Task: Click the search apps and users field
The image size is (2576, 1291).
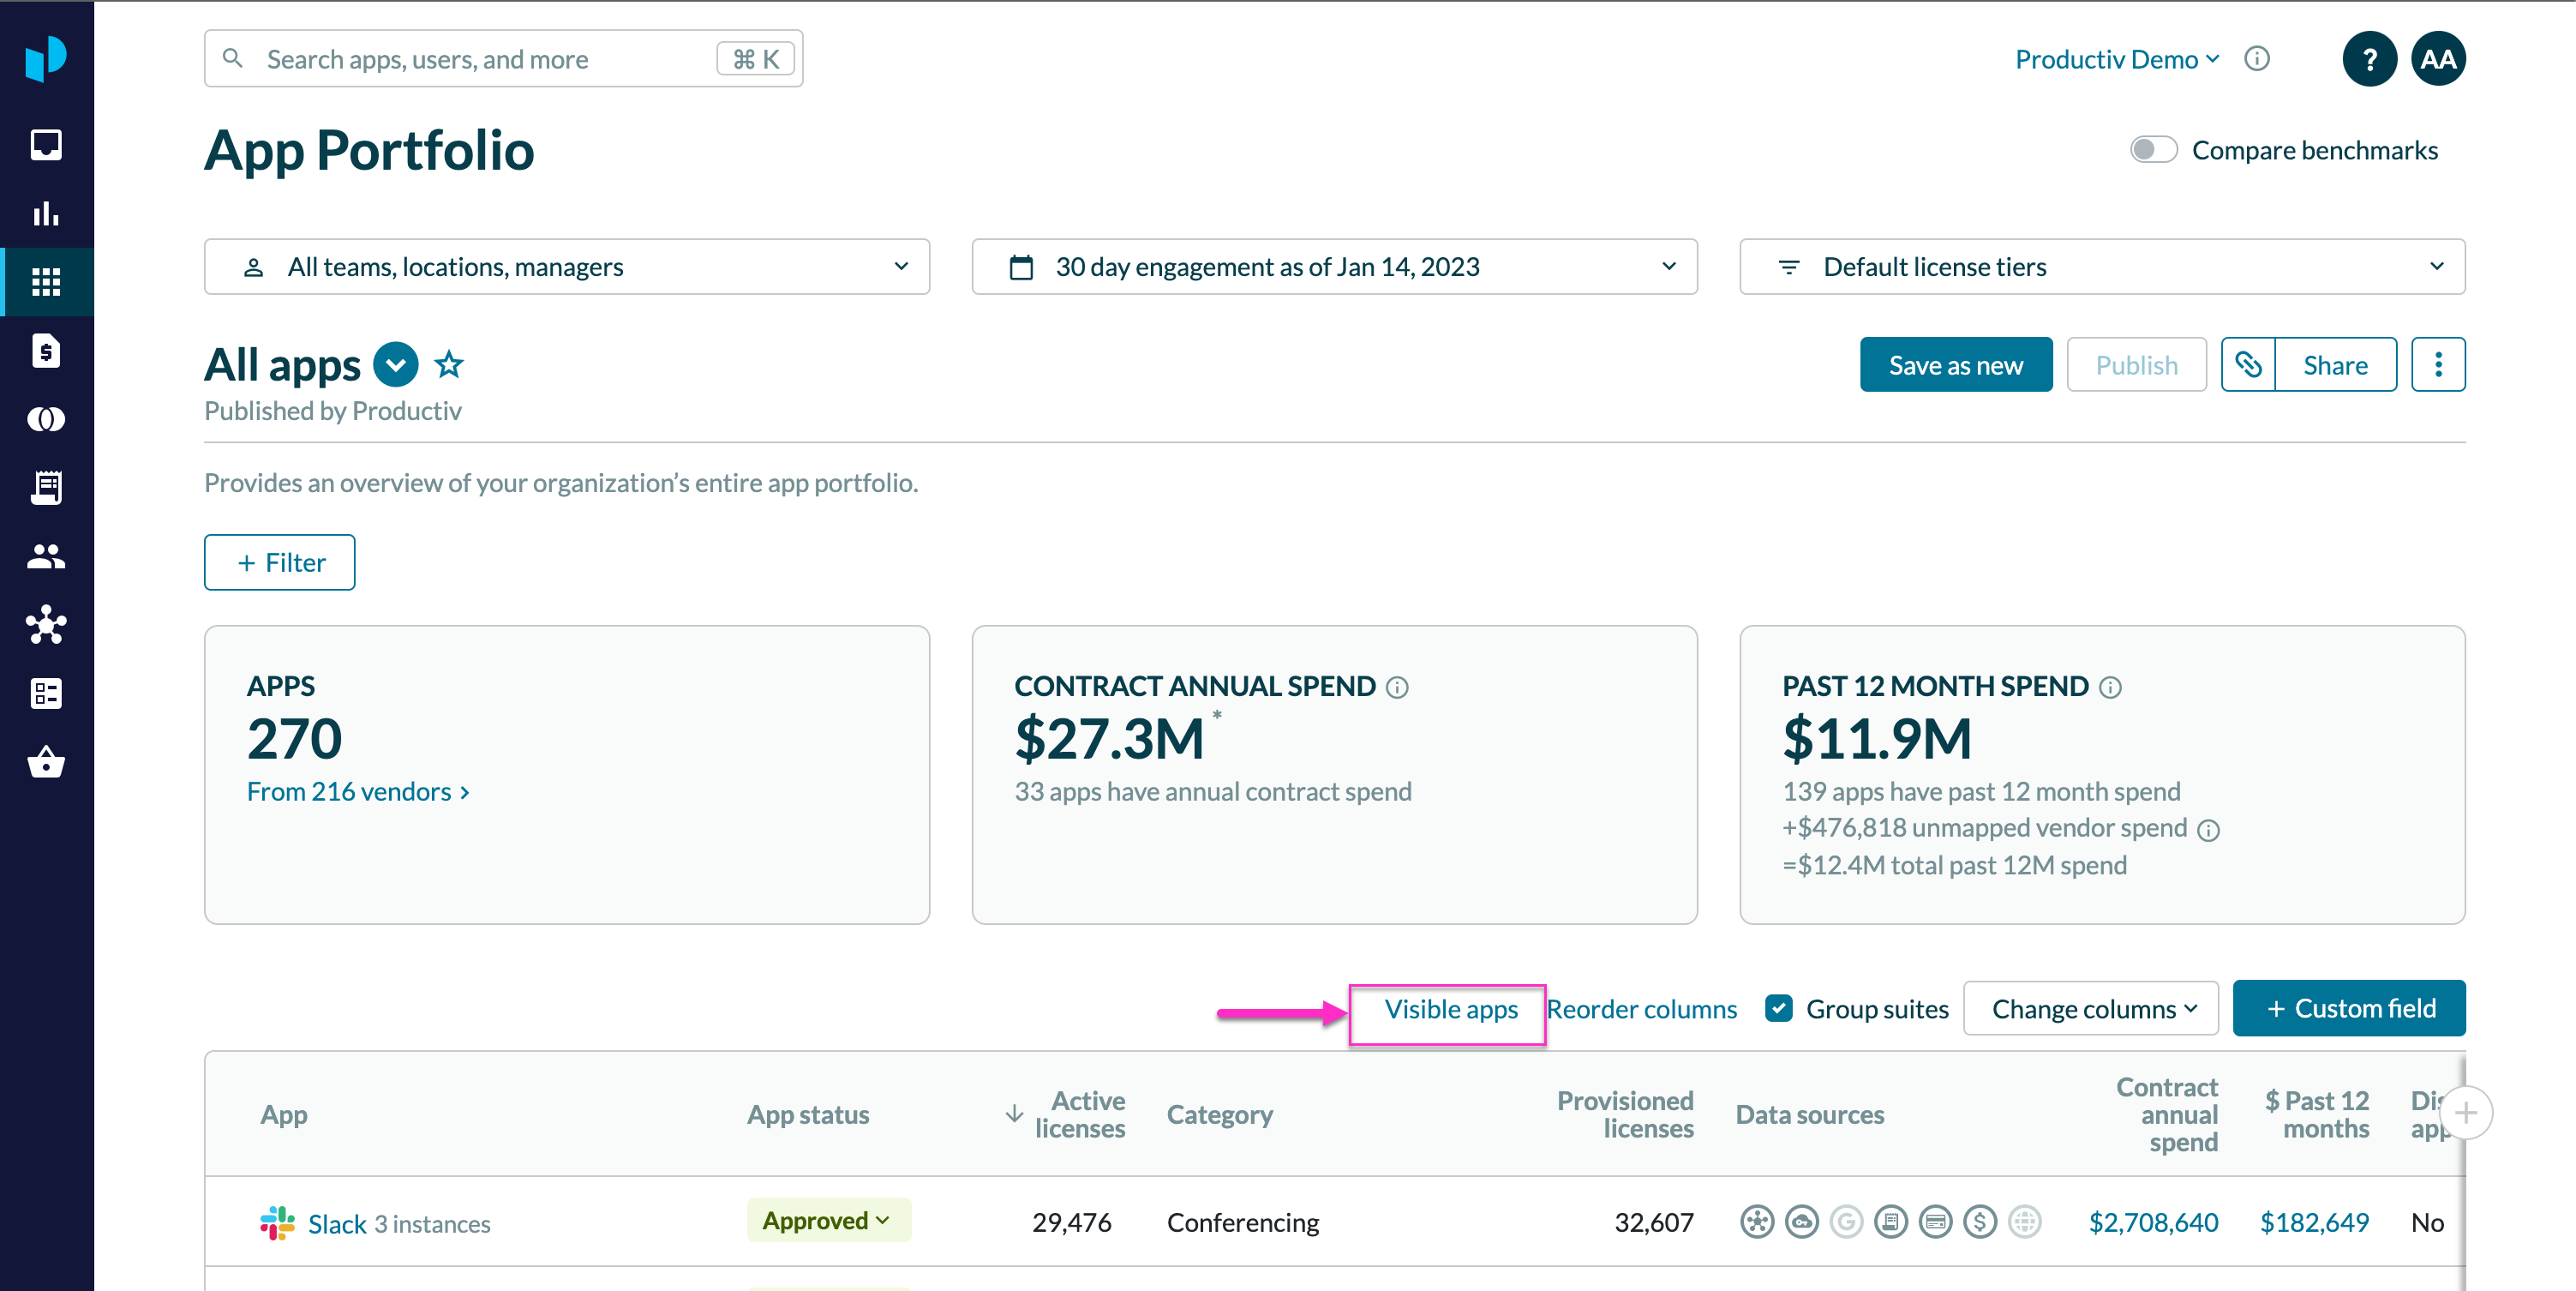Action: 480,59
